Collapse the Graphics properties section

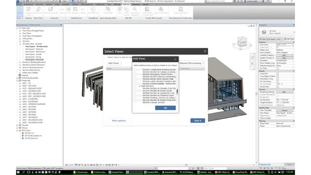point(294,42)
